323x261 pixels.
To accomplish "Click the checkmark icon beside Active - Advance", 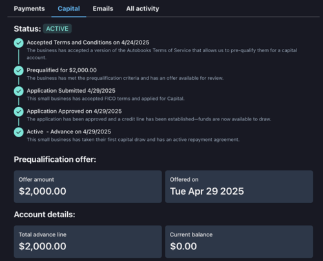I will pyautogui.click(x=19, y=132).
